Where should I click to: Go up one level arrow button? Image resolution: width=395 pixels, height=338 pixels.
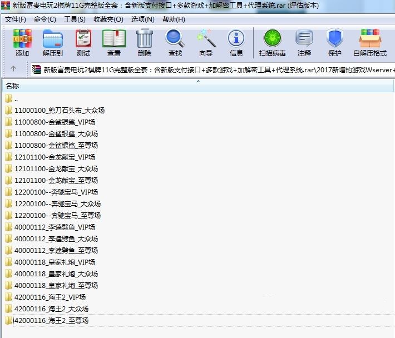coord(13,68)
